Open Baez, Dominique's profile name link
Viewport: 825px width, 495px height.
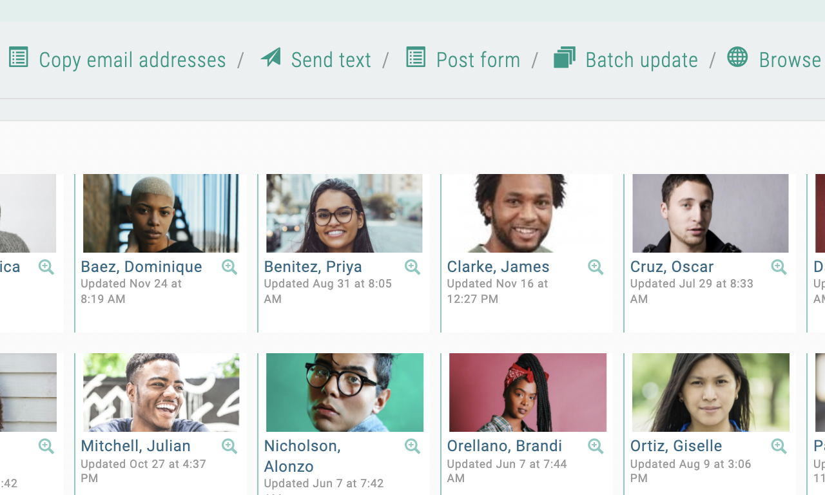(x=141, y=267)
